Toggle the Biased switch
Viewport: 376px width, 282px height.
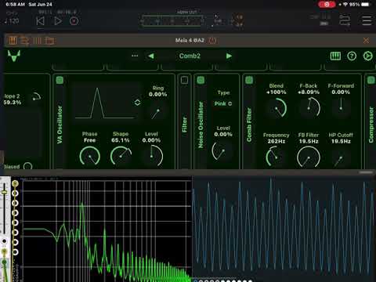(27, 166)
